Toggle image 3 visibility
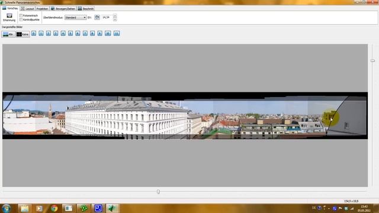 coord(56,33)
